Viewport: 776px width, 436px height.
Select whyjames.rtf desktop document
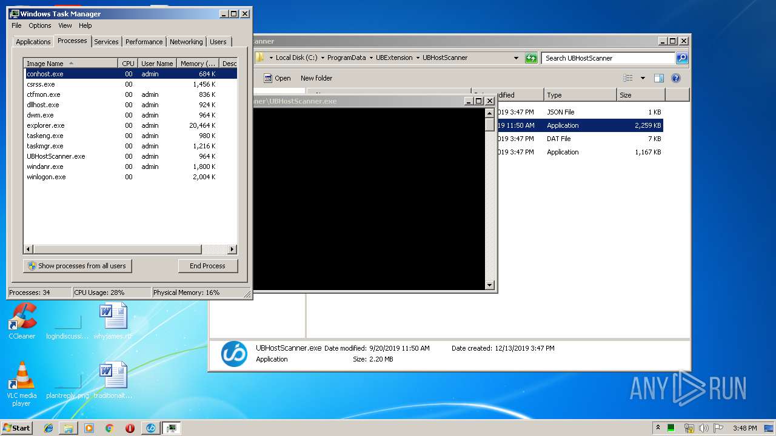point(113,322)
